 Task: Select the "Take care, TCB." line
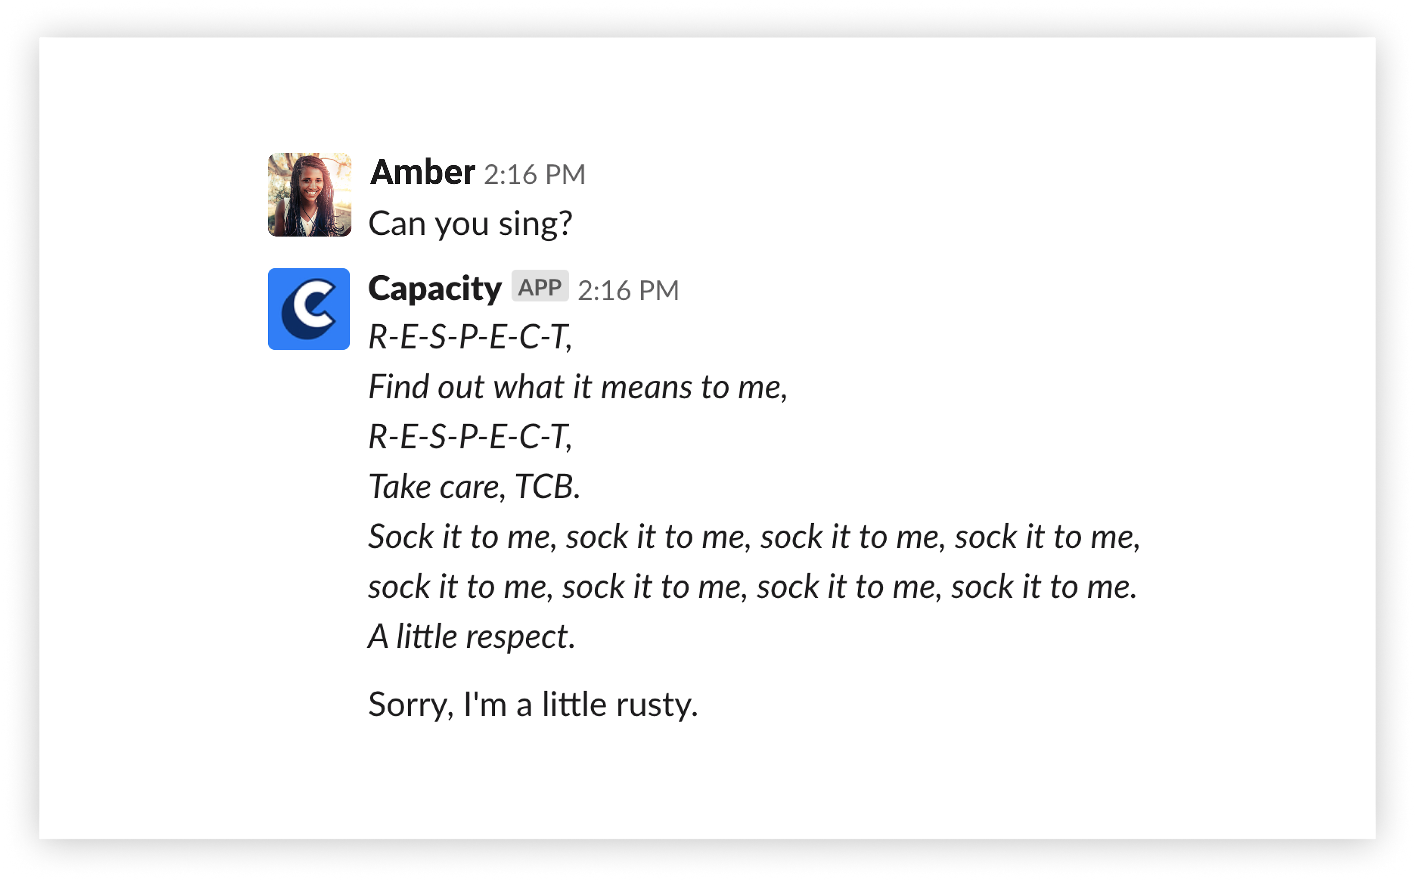pyautogui.click(x=475, y=487)
